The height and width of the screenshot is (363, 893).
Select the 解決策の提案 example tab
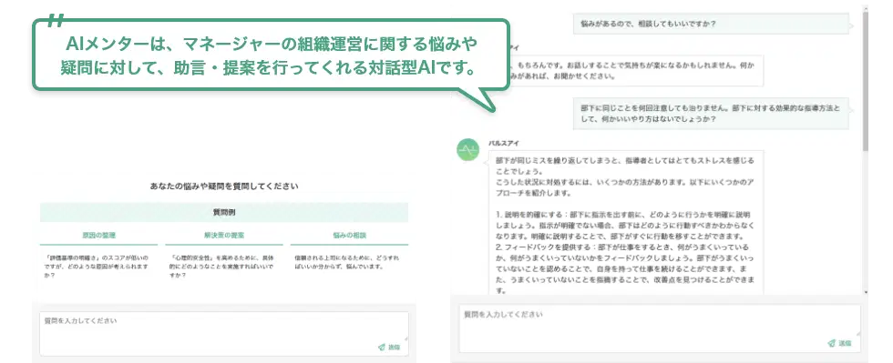pos(224,235)
